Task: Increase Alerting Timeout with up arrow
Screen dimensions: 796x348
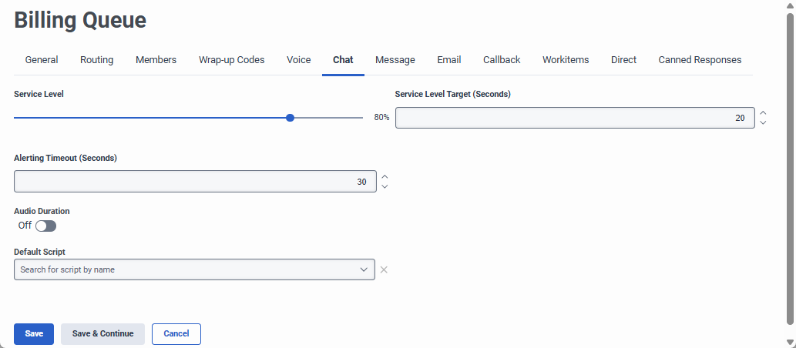Action: pos(385,176)
